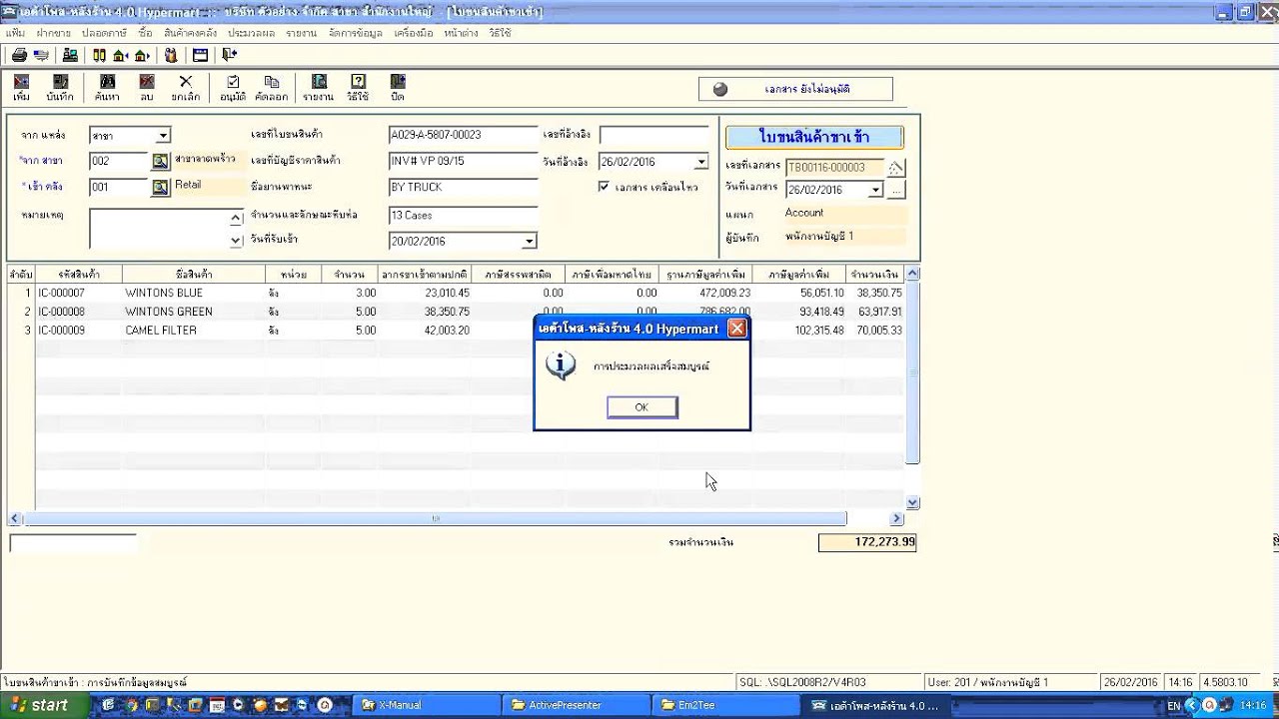Open the ปลอดภาษี menu
This screenshot has height=719, width=1279.
104,33
